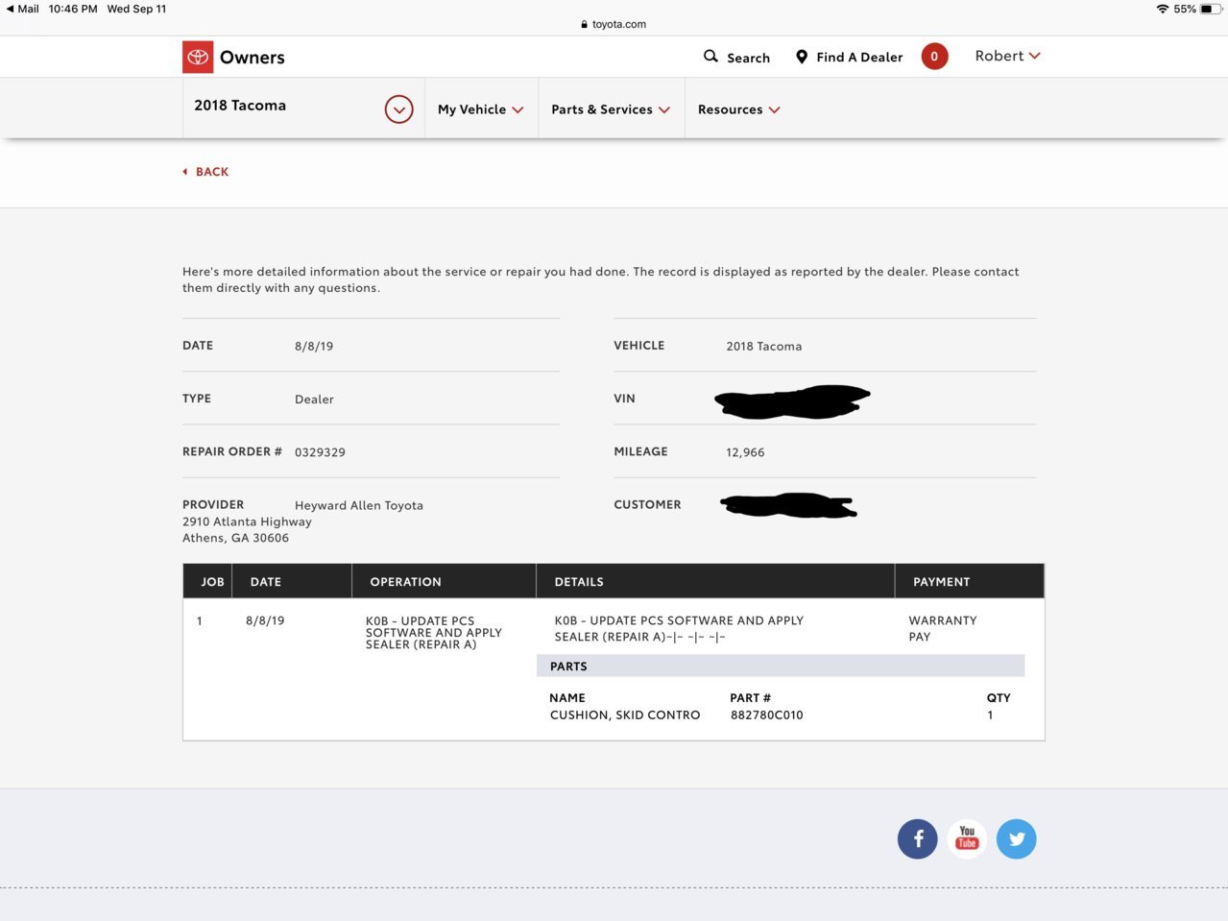Click the PARTS section header bar

click(x=781, y=666)
